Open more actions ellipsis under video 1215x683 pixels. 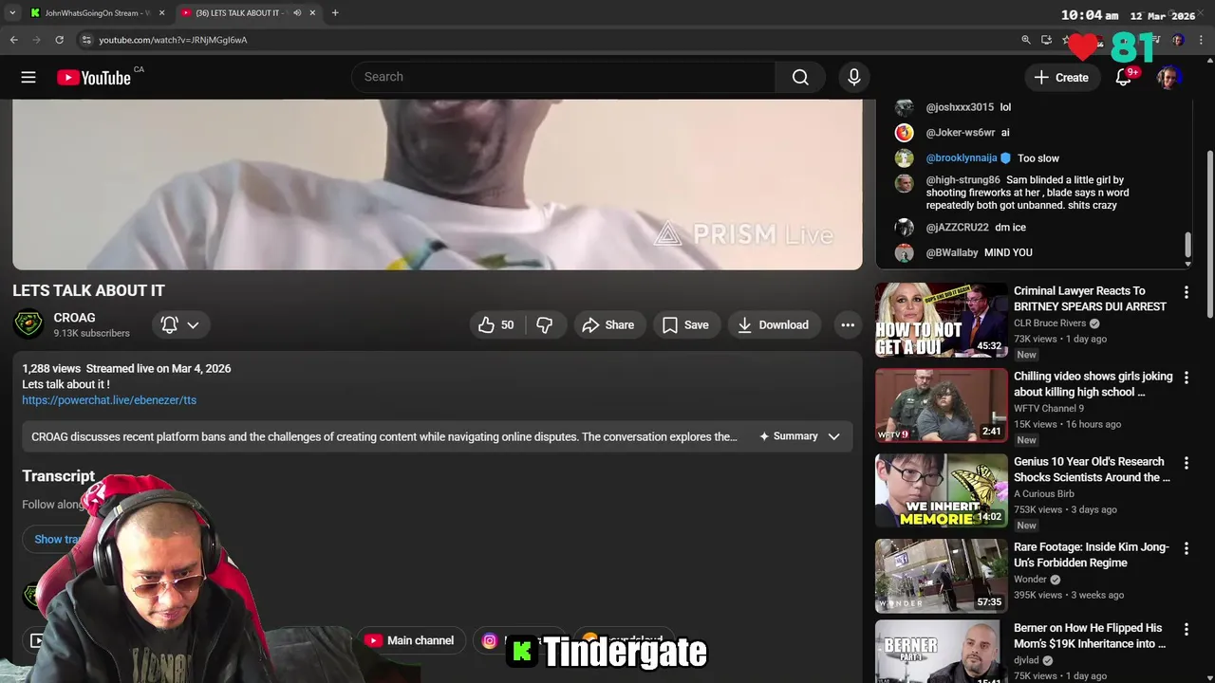[x=848, y=324]
